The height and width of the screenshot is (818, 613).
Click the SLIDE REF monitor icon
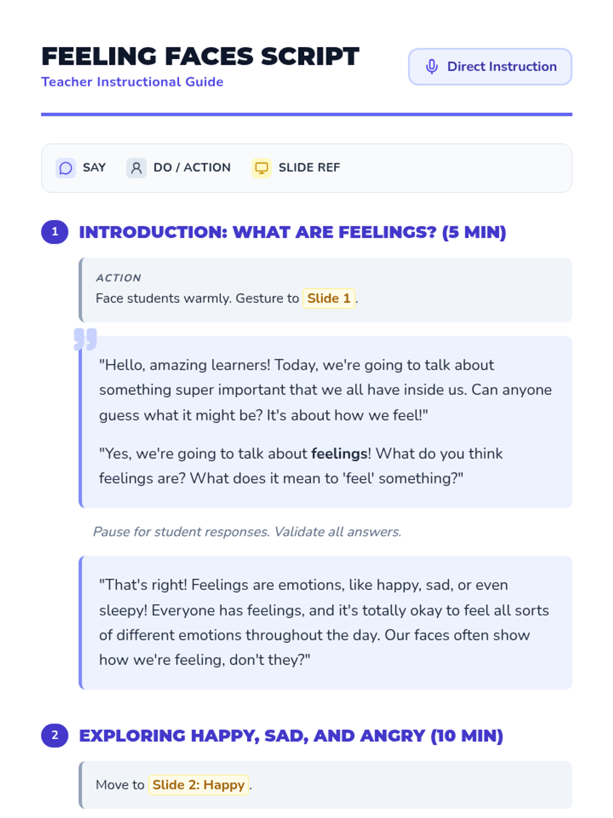[x=262, y=168]
